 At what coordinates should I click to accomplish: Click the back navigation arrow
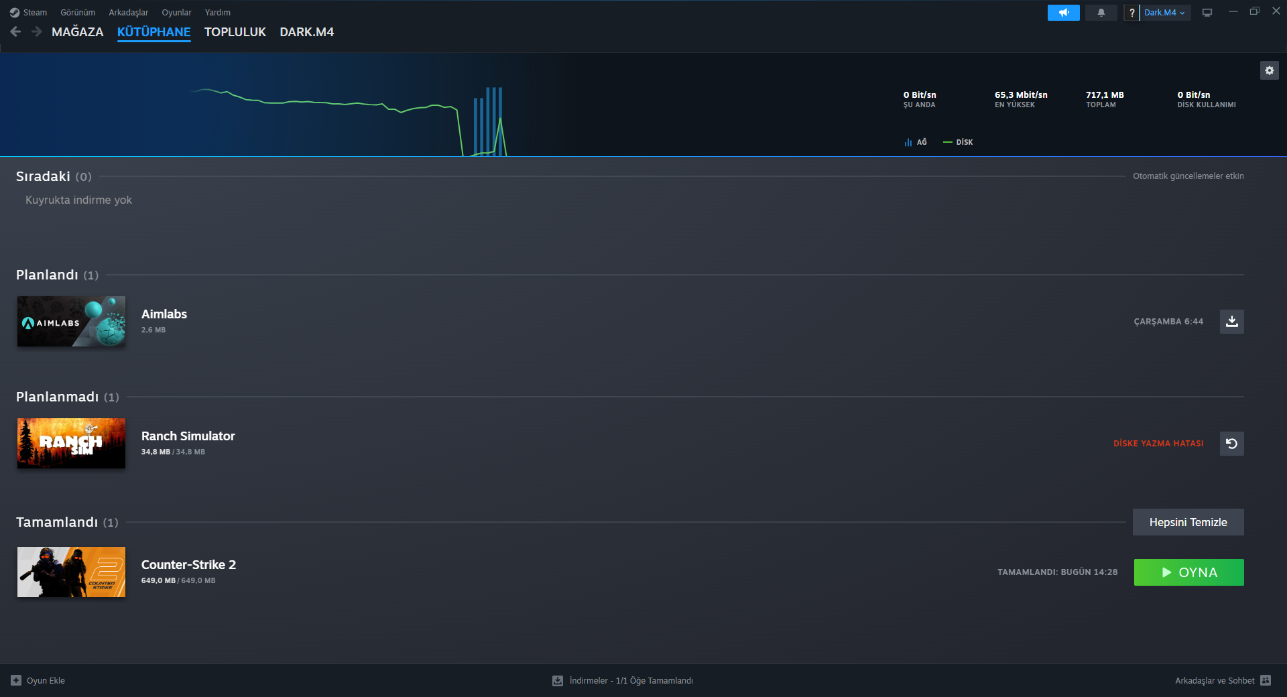tap(15, 31)
